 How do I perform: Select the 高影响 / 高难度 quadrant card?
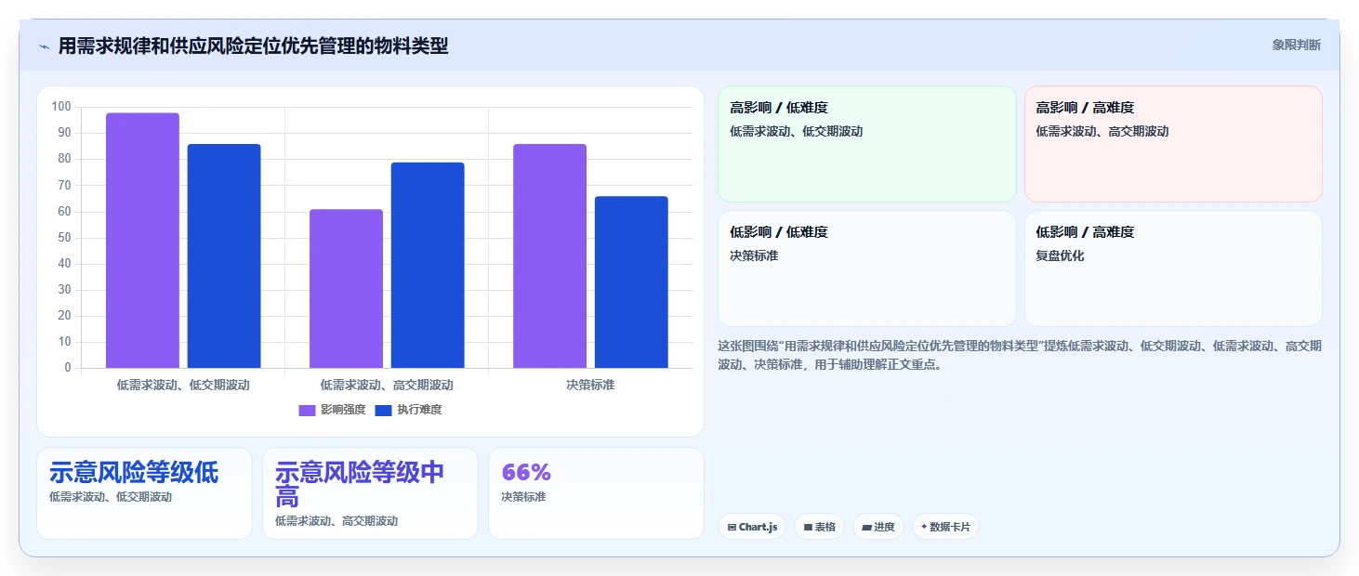1173,144
